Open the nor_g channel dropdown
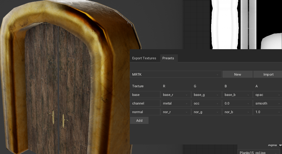The width and height of the screenshot is (282, 154). [x=206, y=112]
